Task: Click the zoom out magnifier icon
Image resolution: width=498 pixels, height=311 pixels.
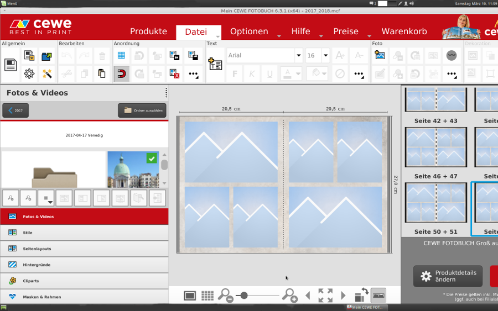Action: coord(225,296)
